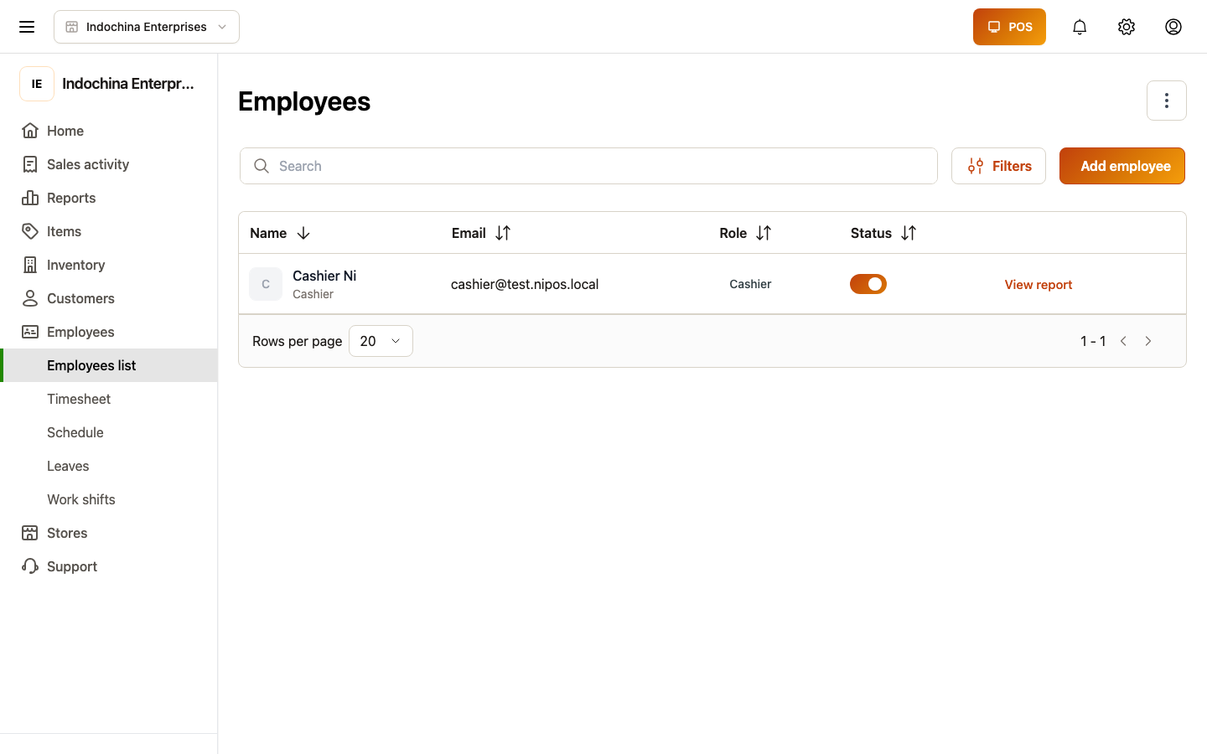Sort table by Role column
The image size is (1207, 754).
(x=764, y=233)
